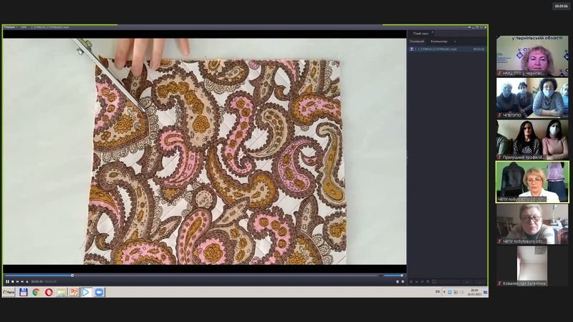Click the Zoom icon in the taskbar
Image resolution: width=573 pixels, height=322 pixels.
pyautogui.click(x=100, y=292)
